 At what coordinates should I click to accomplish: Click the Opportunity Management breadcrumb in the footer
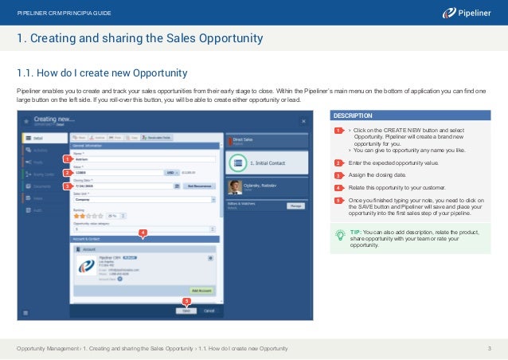coord(48,349)
